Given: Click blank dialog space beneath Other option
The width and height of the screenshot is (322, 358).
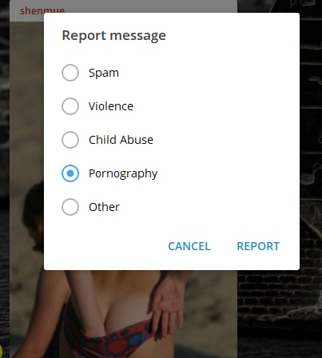Looking at the screenshot, I should (x=172, y=226).
